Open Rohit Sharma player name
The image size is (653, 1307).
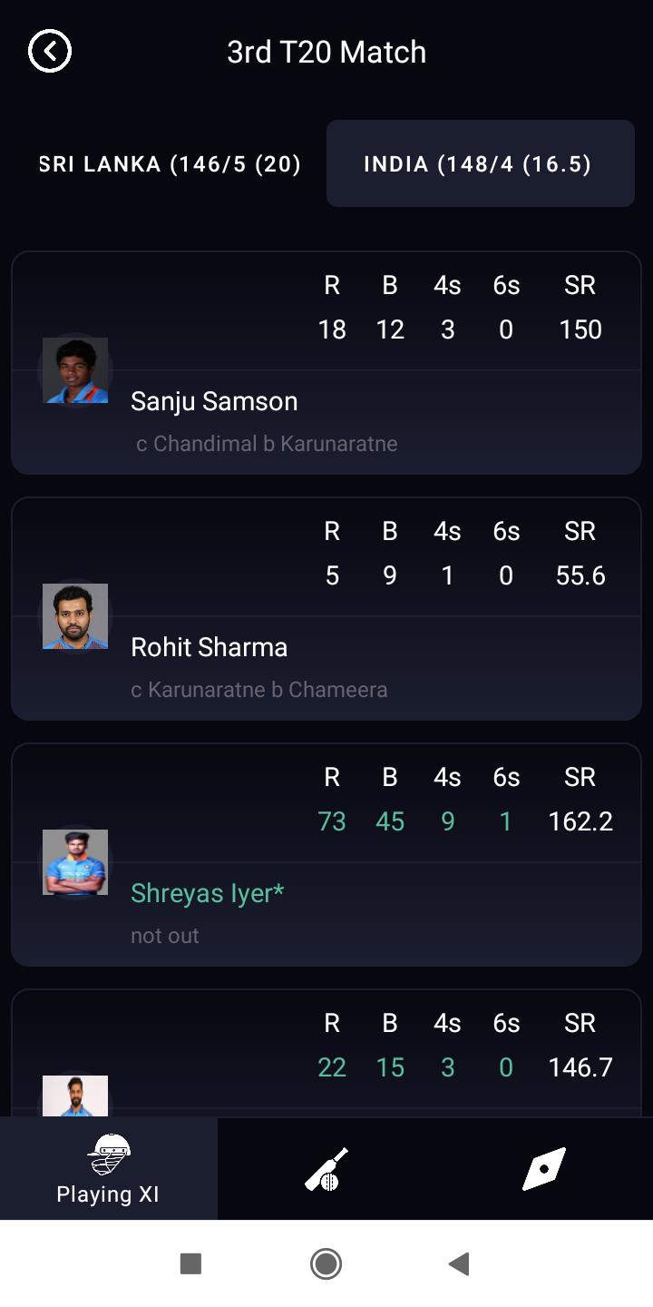(209, 647)
